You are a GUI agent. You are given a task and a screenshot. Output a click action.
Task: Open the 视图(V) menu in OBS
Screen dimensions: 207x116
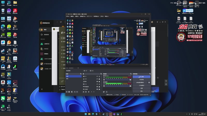click(77, 16)
